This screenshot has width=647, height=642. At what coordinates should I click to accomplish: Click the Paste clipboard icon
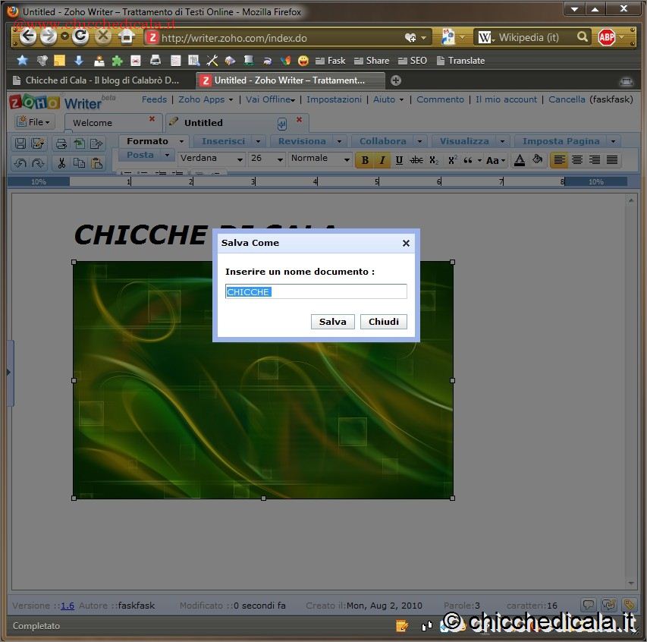[x=96, y=162]
